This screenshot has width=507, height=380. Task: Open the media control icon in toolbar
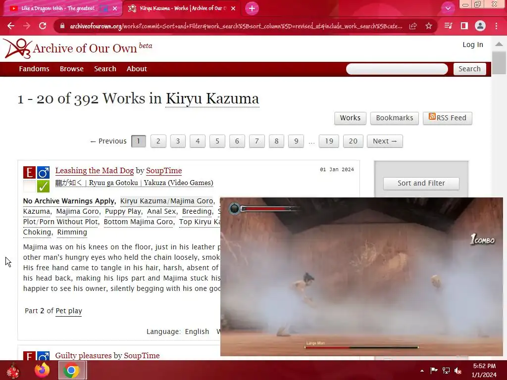448,26
